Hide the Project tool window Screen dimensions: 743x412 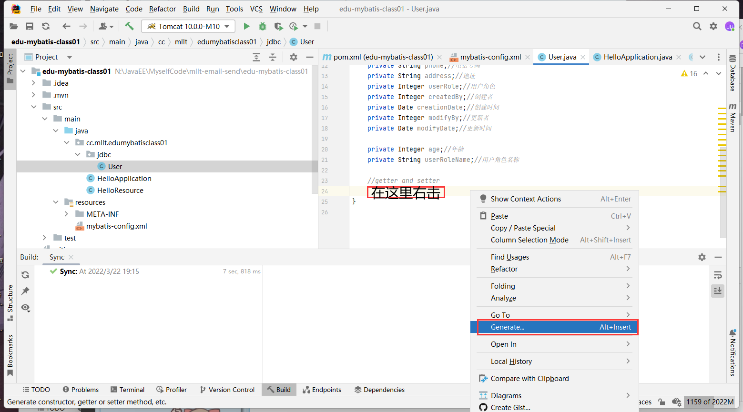pyautogui.click(x=310, y=57)
